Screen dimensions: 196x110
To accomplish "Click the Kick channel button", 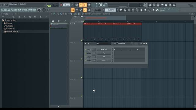I will [104, 50].
